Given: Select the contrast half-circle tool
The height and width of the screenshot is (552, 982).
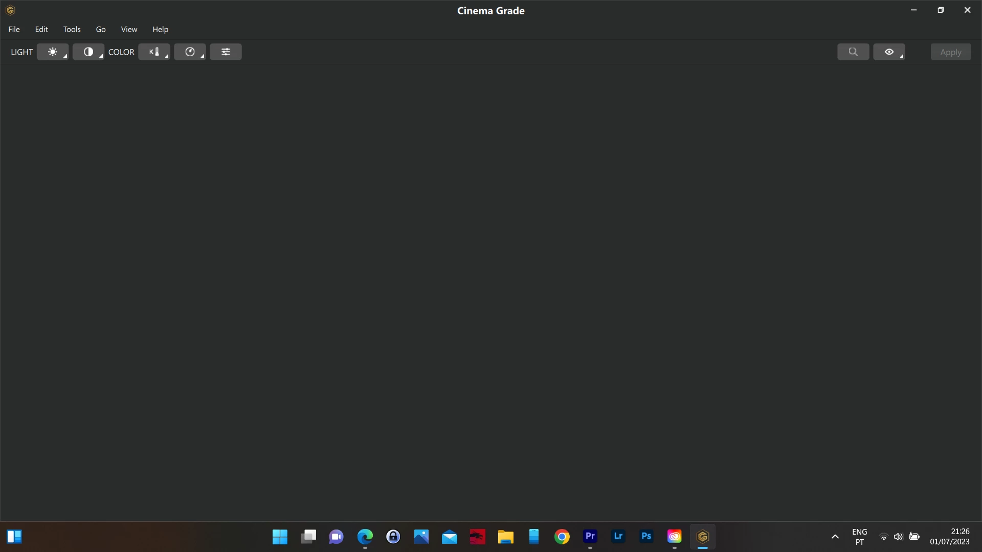Looking at the screenshot, I should tap(88, 52).
